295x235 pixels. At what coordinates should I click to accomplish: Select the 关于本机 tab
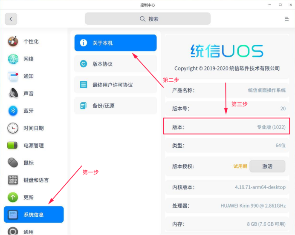pos(116,43)
